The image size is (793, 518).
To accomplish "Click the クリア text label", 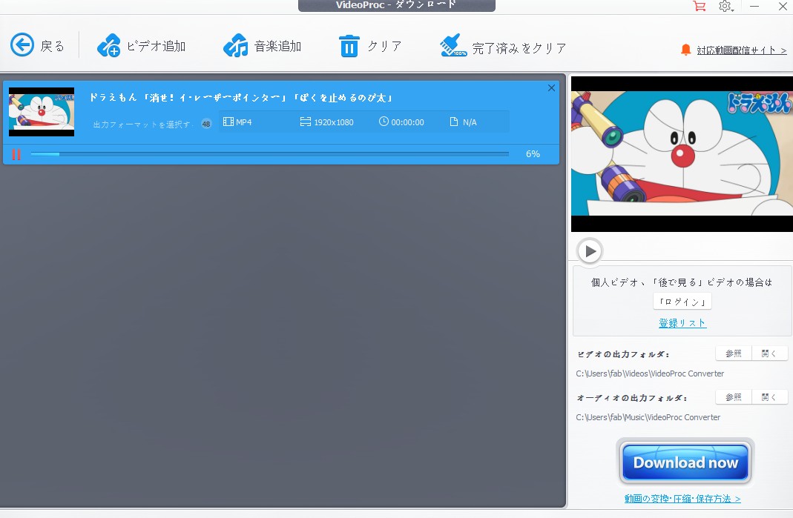I will point(384,46).
